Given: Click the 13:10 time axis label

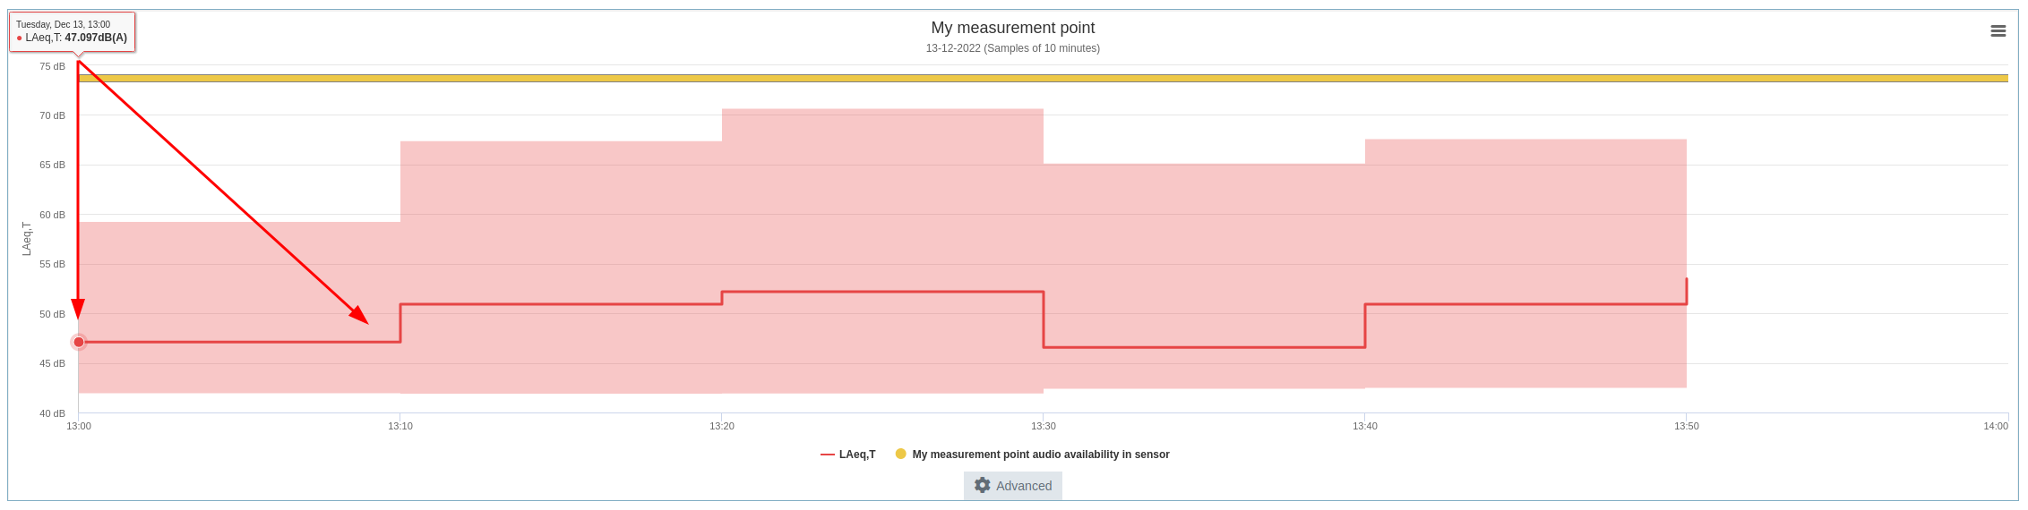Looking at the screenshot, I should tap(400, 426).
